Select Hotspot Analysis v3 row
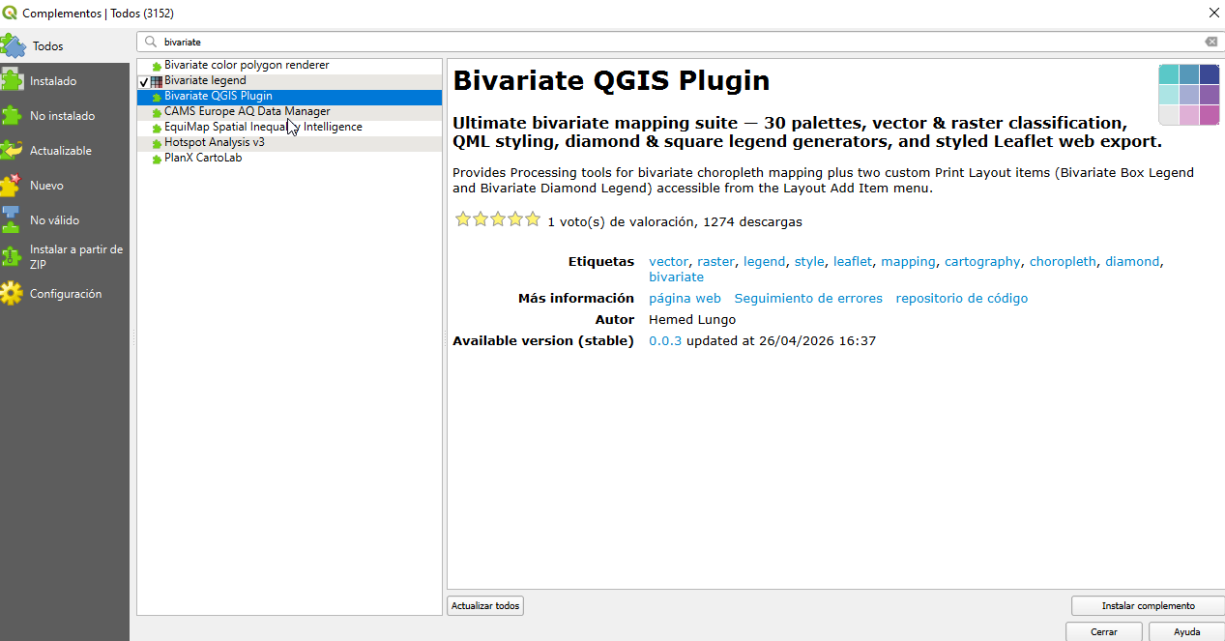 point(289,143)
